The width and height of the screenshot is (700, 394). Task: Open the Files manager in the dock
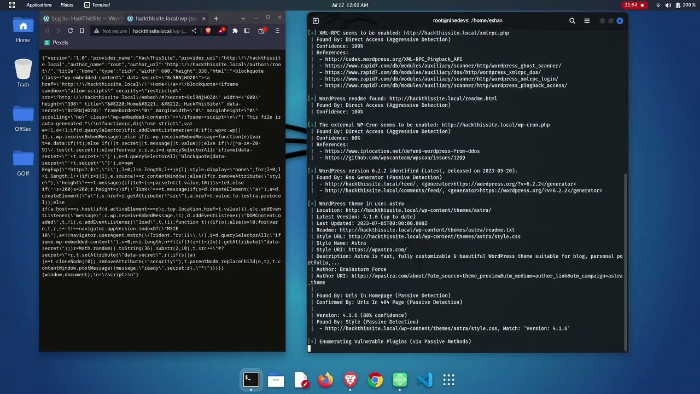coord(276,380)
